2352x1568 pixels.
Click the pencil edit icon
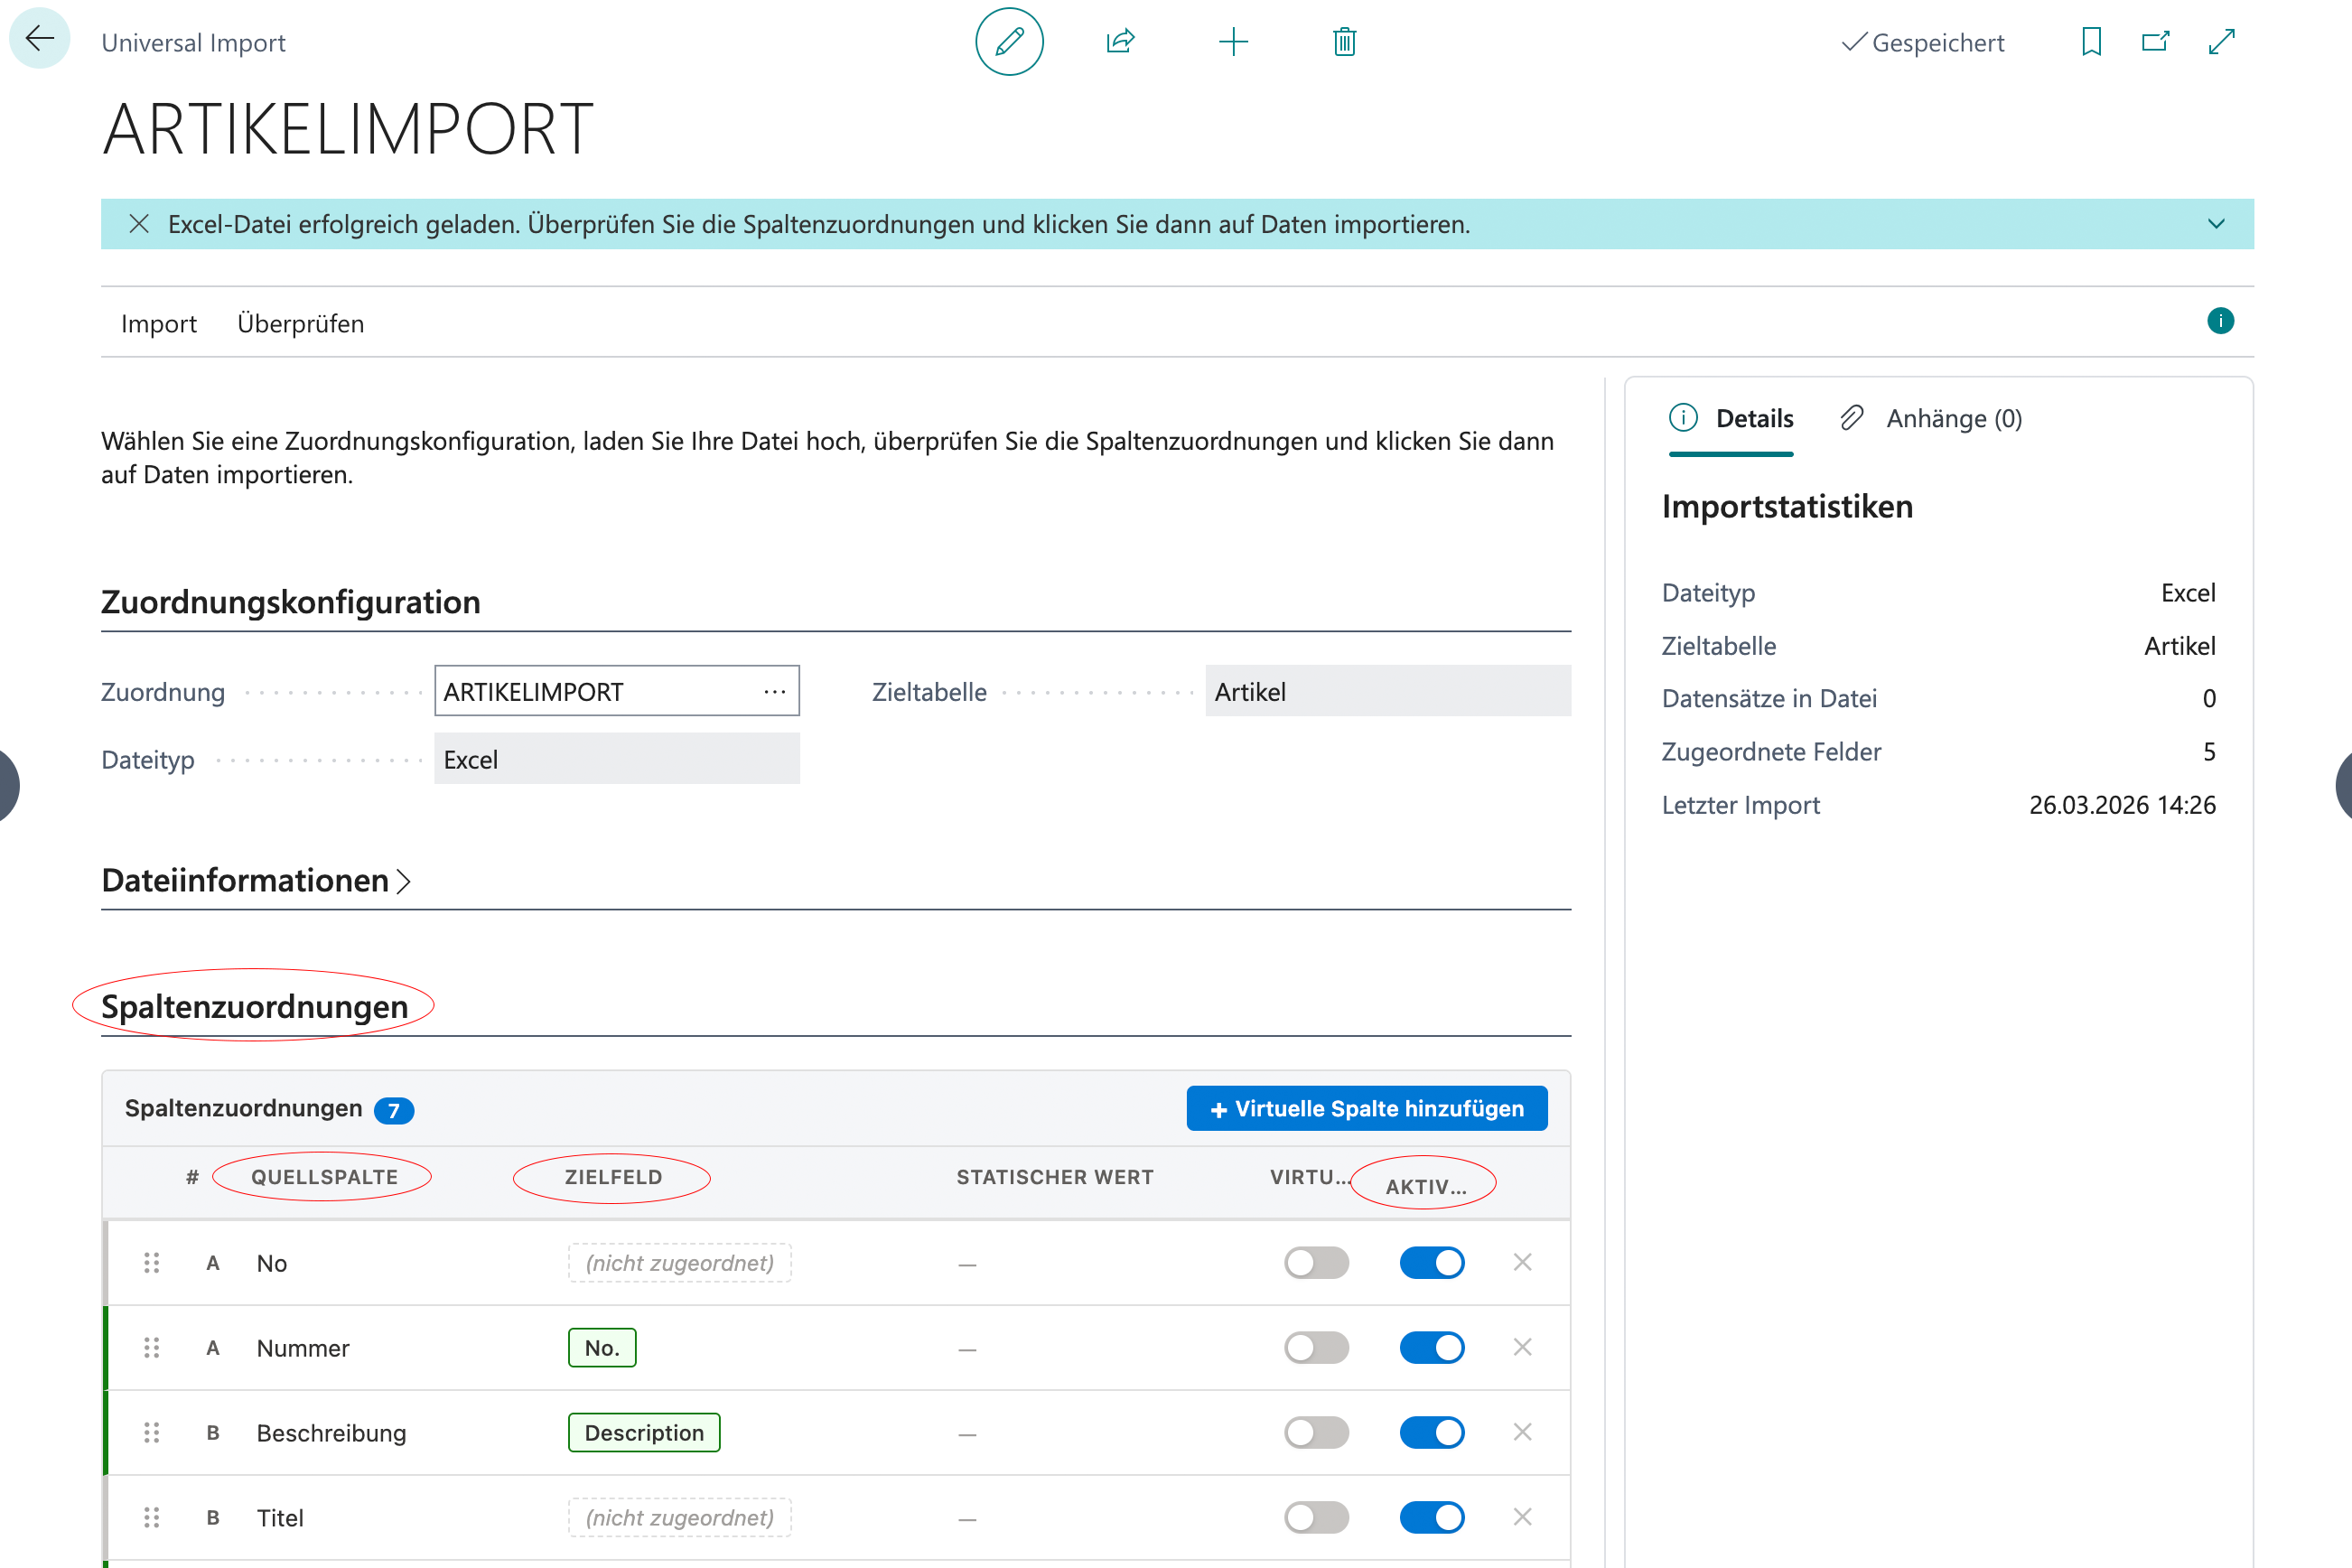(1009, 42)
